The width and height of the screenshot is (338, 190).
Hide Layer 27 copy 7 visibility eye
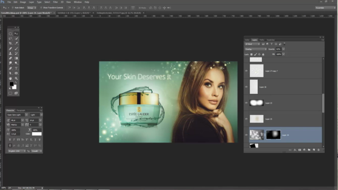[246, 71]
